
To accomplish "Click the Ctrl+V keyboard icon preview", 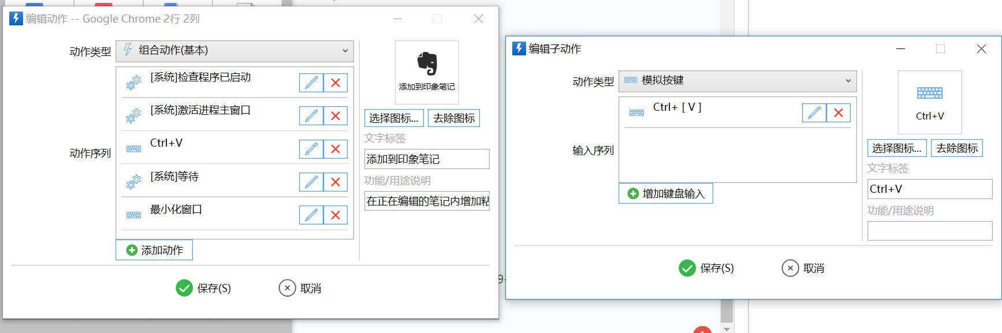I will (930, 102).
